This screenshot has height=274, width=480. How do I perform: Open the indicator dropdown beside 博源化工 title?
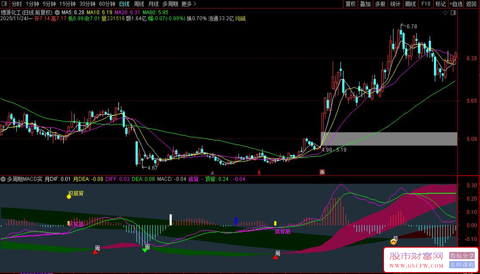(57, 12)
